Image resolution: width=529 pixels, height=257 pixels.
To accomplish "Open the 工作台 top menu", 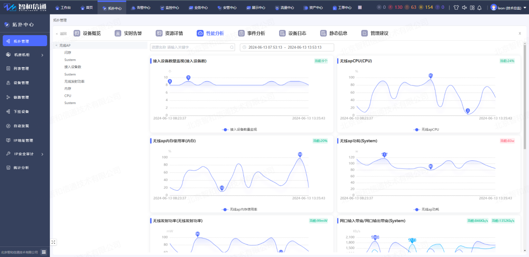I will pyautogui.click(x=63, y=7).
